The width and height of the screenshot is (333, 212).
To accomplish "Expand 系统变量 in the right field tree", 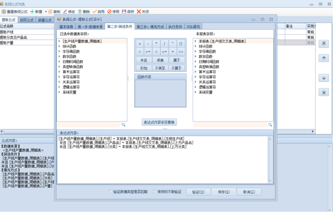I will [195, 92].
